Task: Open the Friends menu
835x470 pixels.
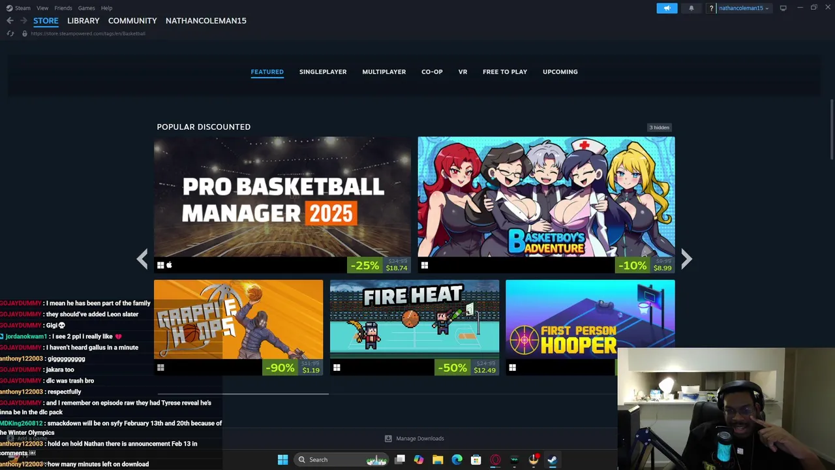Action: tap(63, 8)
